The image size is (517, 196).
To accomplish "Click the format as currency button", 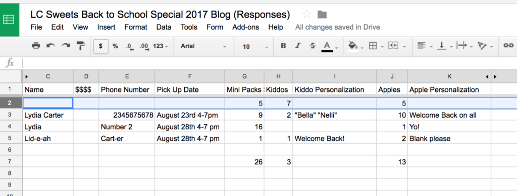I will pos(100,46).
